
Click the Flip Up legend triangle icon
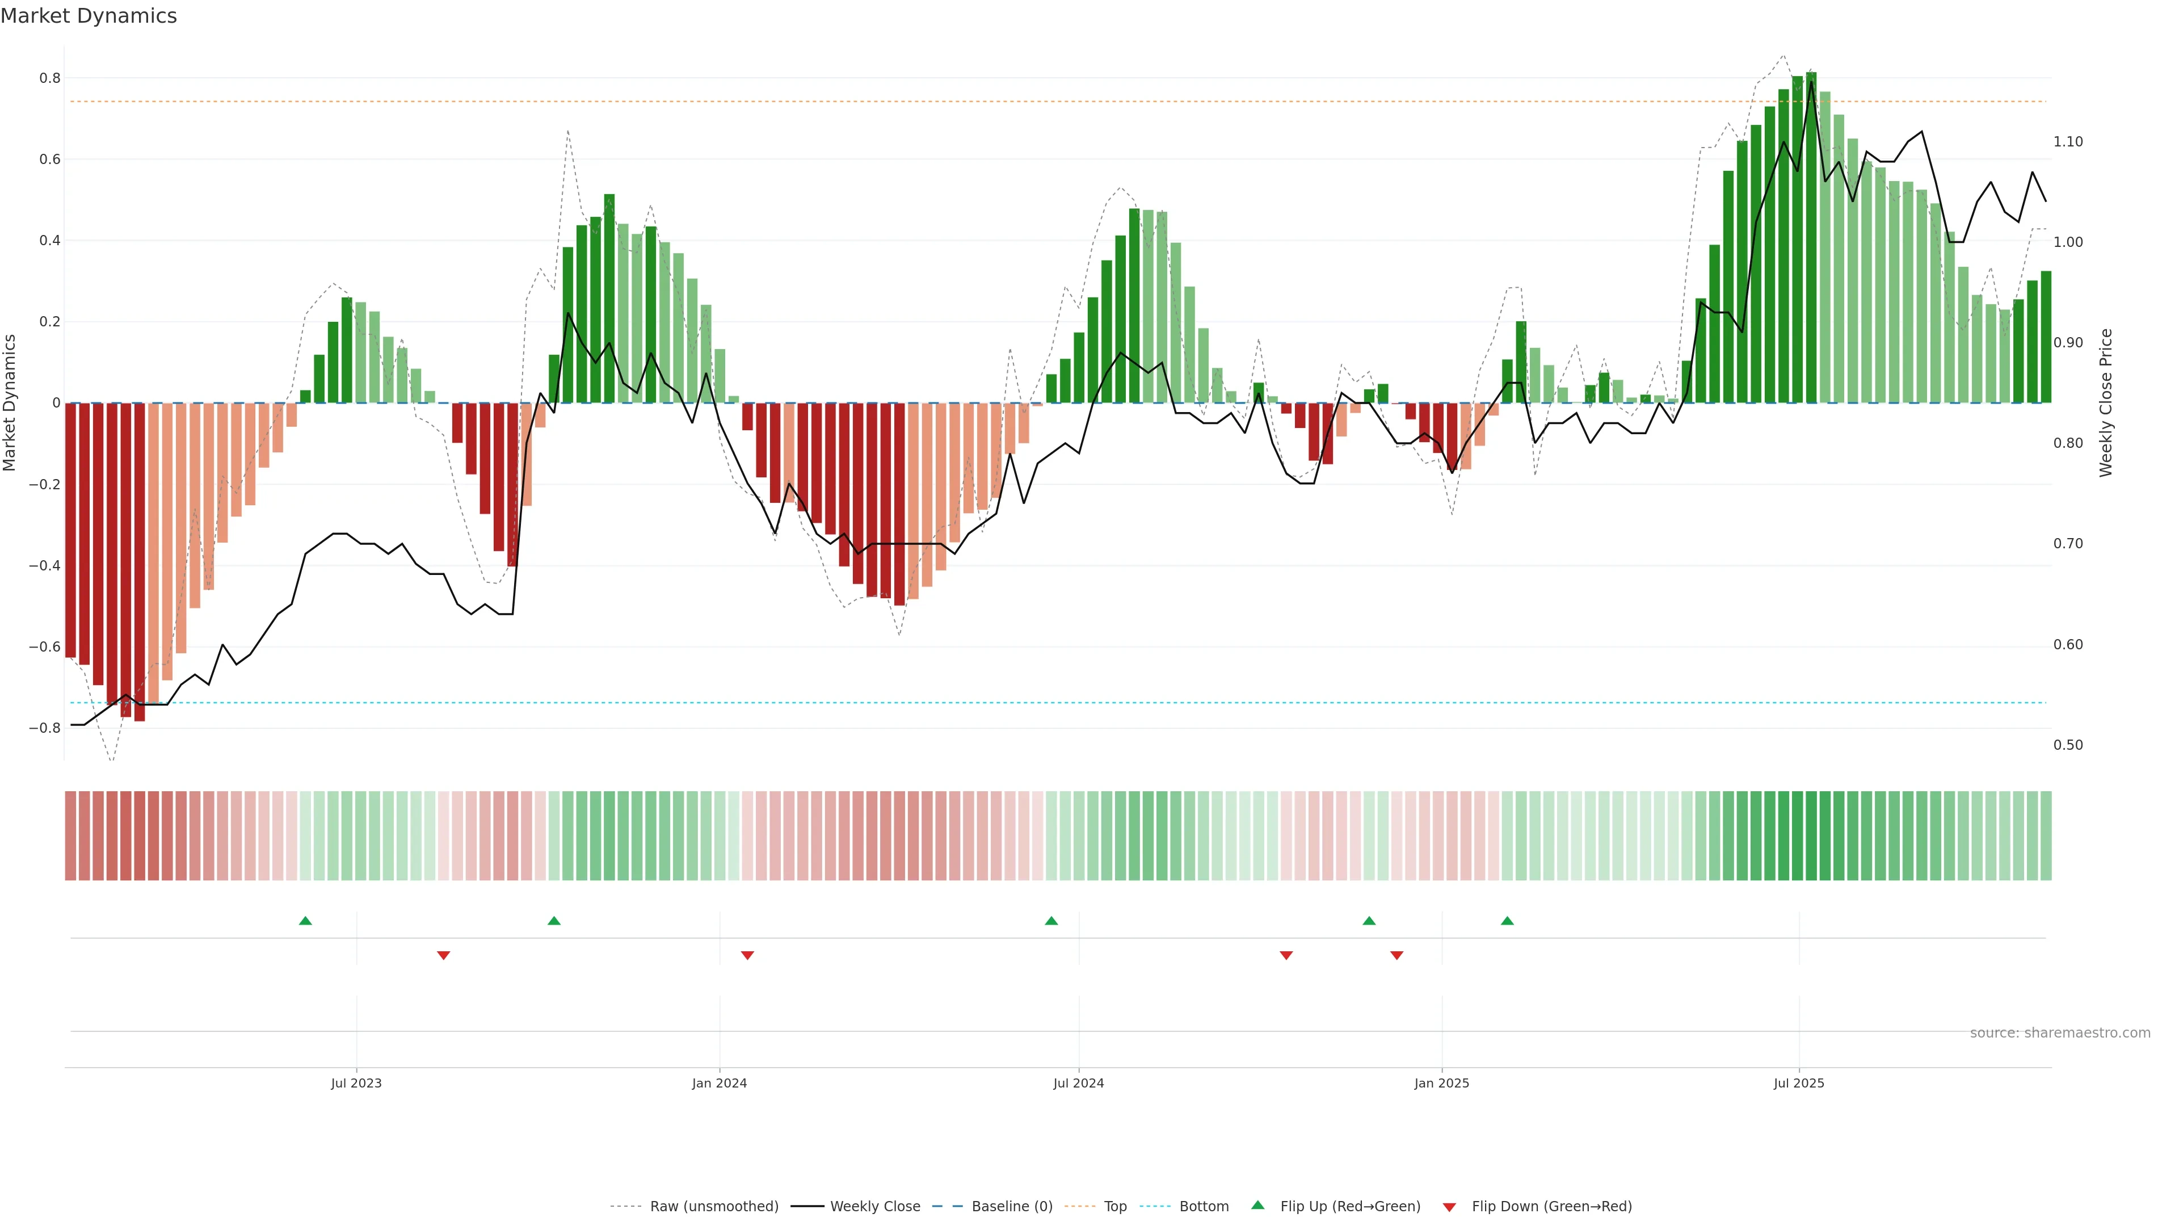coord(1258,1205)
